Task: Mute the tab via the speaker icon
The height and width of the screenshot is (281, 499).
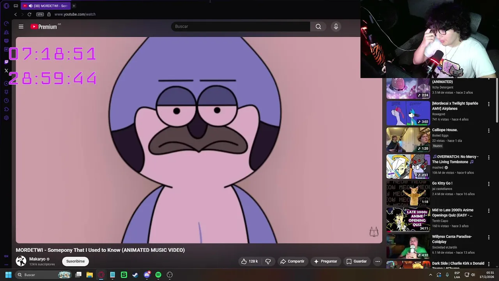Action: point(30,6)
